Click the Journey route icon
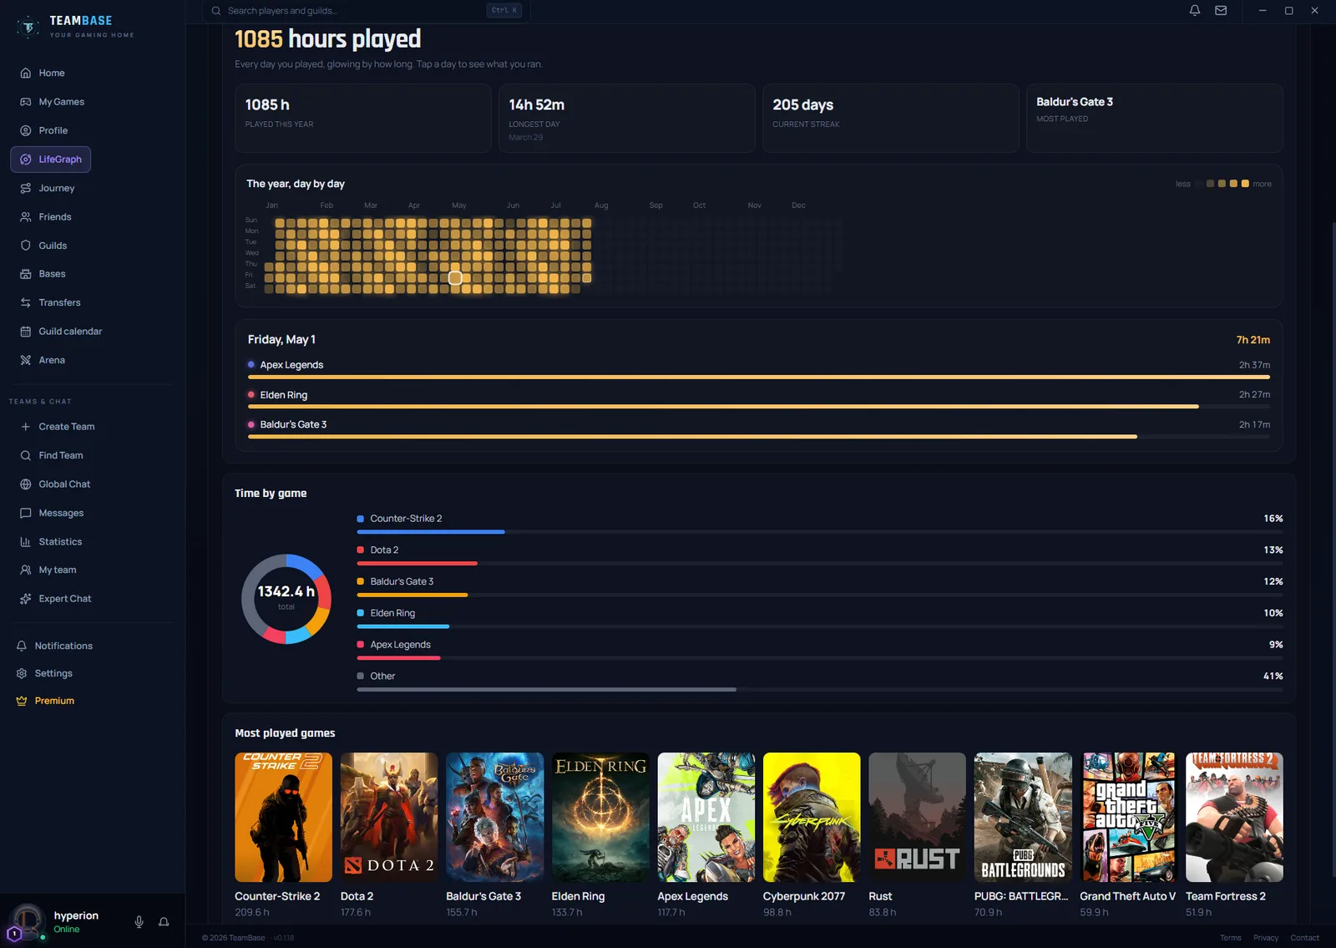The image size is (1336, 948). pos(26,188)
